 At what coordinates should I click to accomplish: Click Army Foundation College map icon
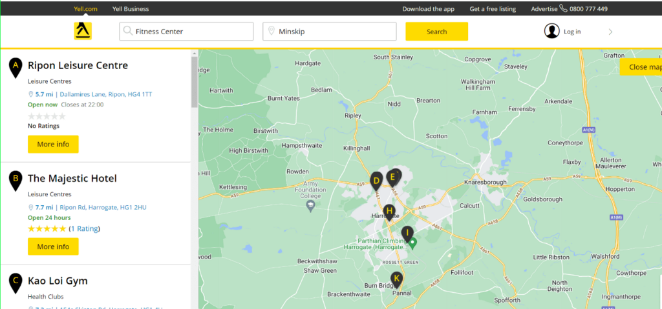[311, 205]
